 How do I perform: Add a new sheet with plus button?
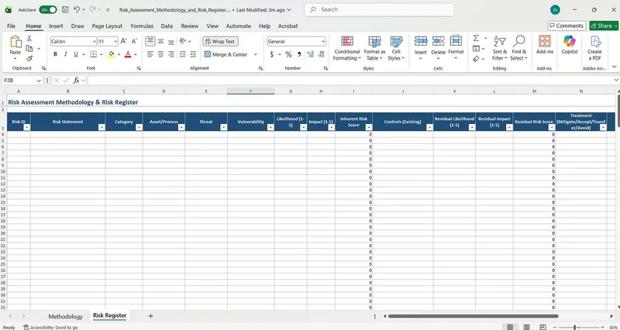pyautogui.click(x=150, y=316)
